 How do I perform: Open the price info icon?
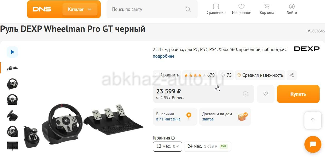coord(246,94)
